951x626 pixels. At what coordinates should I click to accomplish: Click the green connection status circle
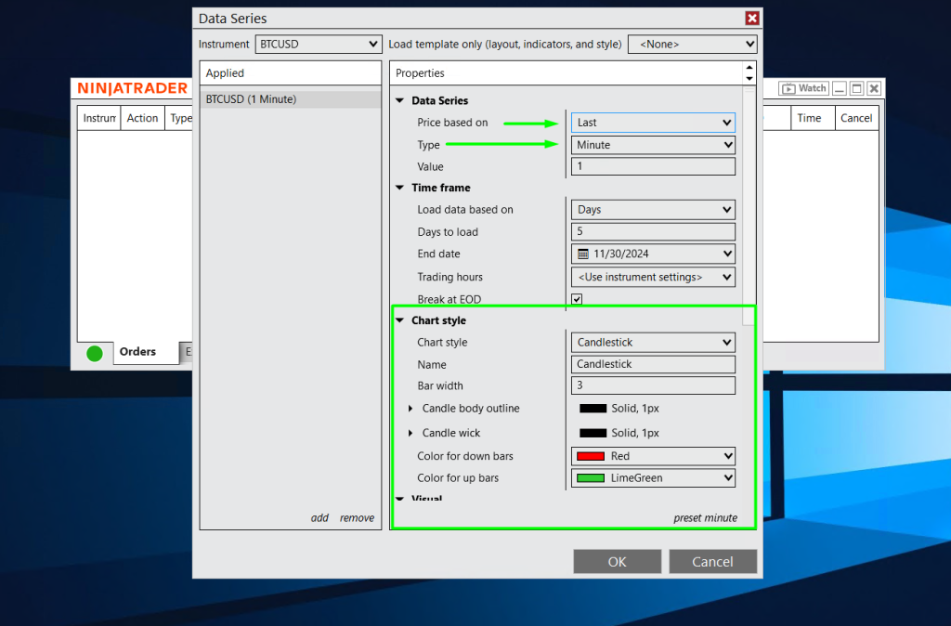click(x=94, y=353)
